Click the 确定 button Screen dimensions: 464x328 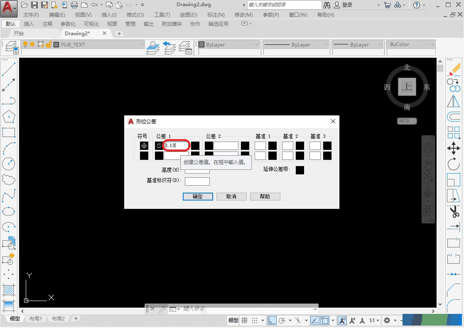[198, 196]
